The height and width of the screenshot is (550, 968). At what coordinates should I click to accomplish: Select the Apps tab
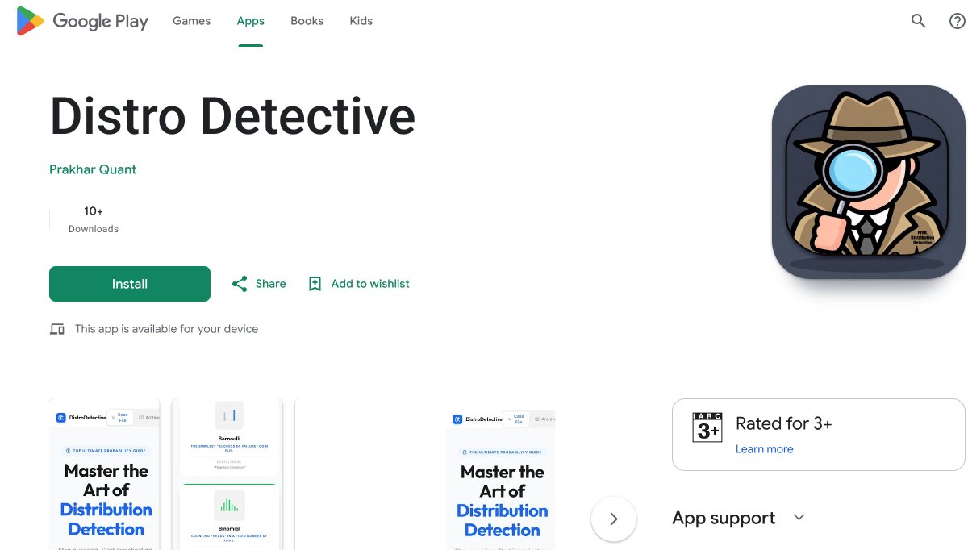[251, 21]
